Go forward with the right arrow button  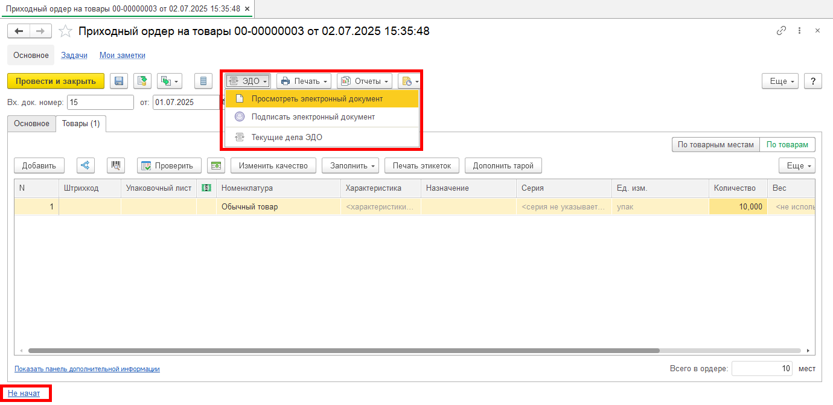pyautogui.click(x=40, y=31)
